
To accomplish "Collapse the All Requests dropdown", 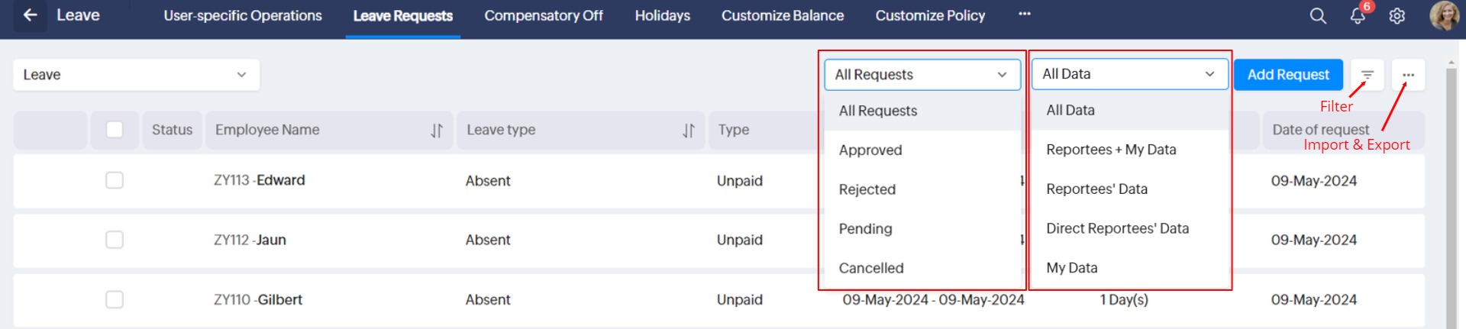I will (x=922, y=75).
